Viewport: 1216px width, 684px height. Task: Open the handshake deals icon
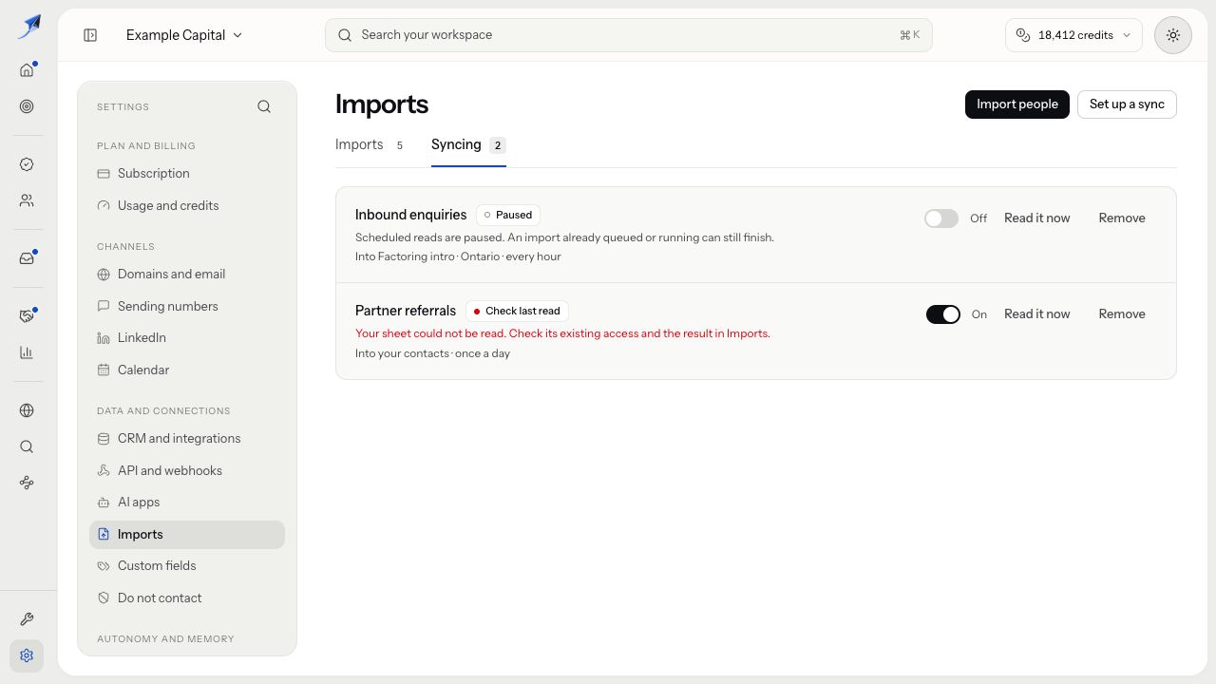tap(27, 316)
